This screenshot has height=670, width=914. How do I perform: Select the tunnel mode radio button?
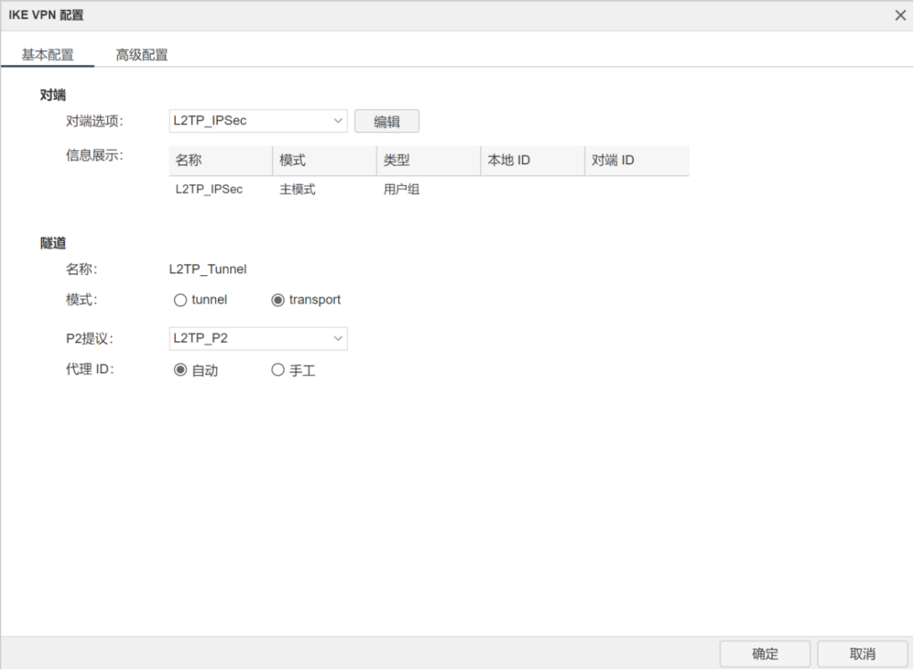[x=180, y=300]
